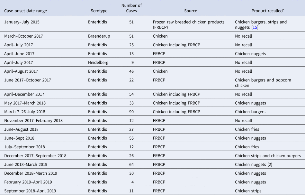Select the Braenderup serotype cell
The width and height of the screenshot is (305, 195).
click(99, 36)
